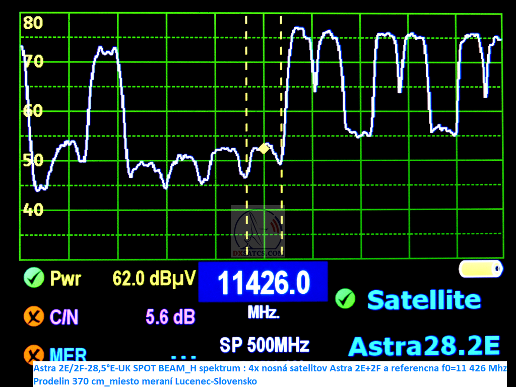Image resolution: width=516 pixels, height=387 pixels.
Task: Open the Astra28.2E satellite selection
Action: [424, 347]
